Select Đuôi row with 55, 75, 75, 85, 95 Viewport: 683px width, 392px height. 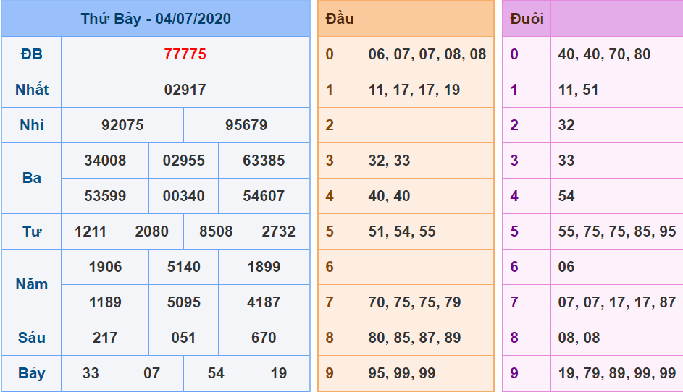pyautogui.click(x=616, y=231)
